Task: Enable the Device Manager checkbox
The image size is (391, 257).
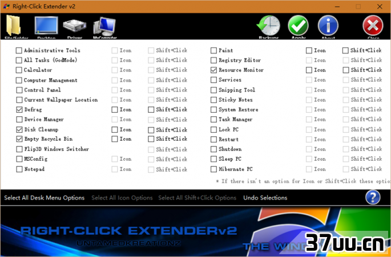Action: [x=19, y=120]
